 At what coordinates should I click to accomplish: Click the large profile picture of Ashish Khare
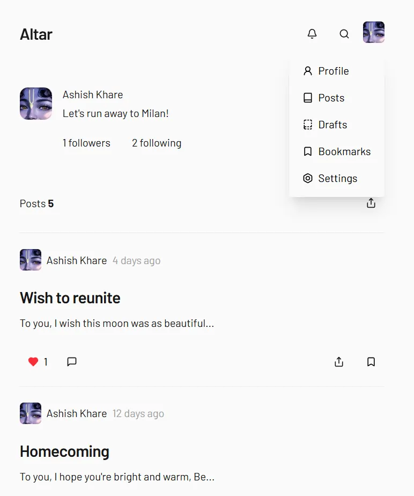point(36,104)
